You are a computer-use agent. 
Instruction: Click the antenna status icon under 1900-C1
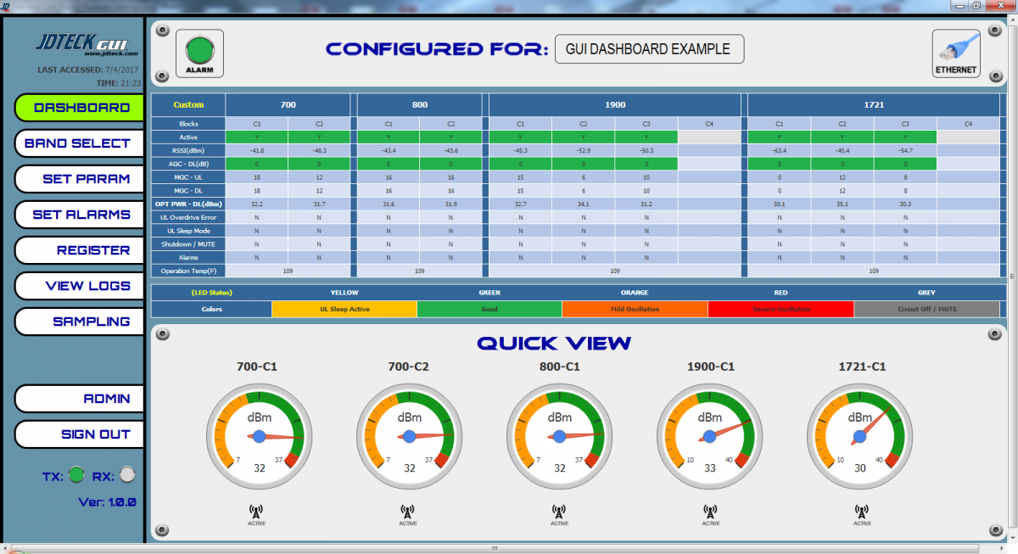pyautogui.click(x=710, y=512)
